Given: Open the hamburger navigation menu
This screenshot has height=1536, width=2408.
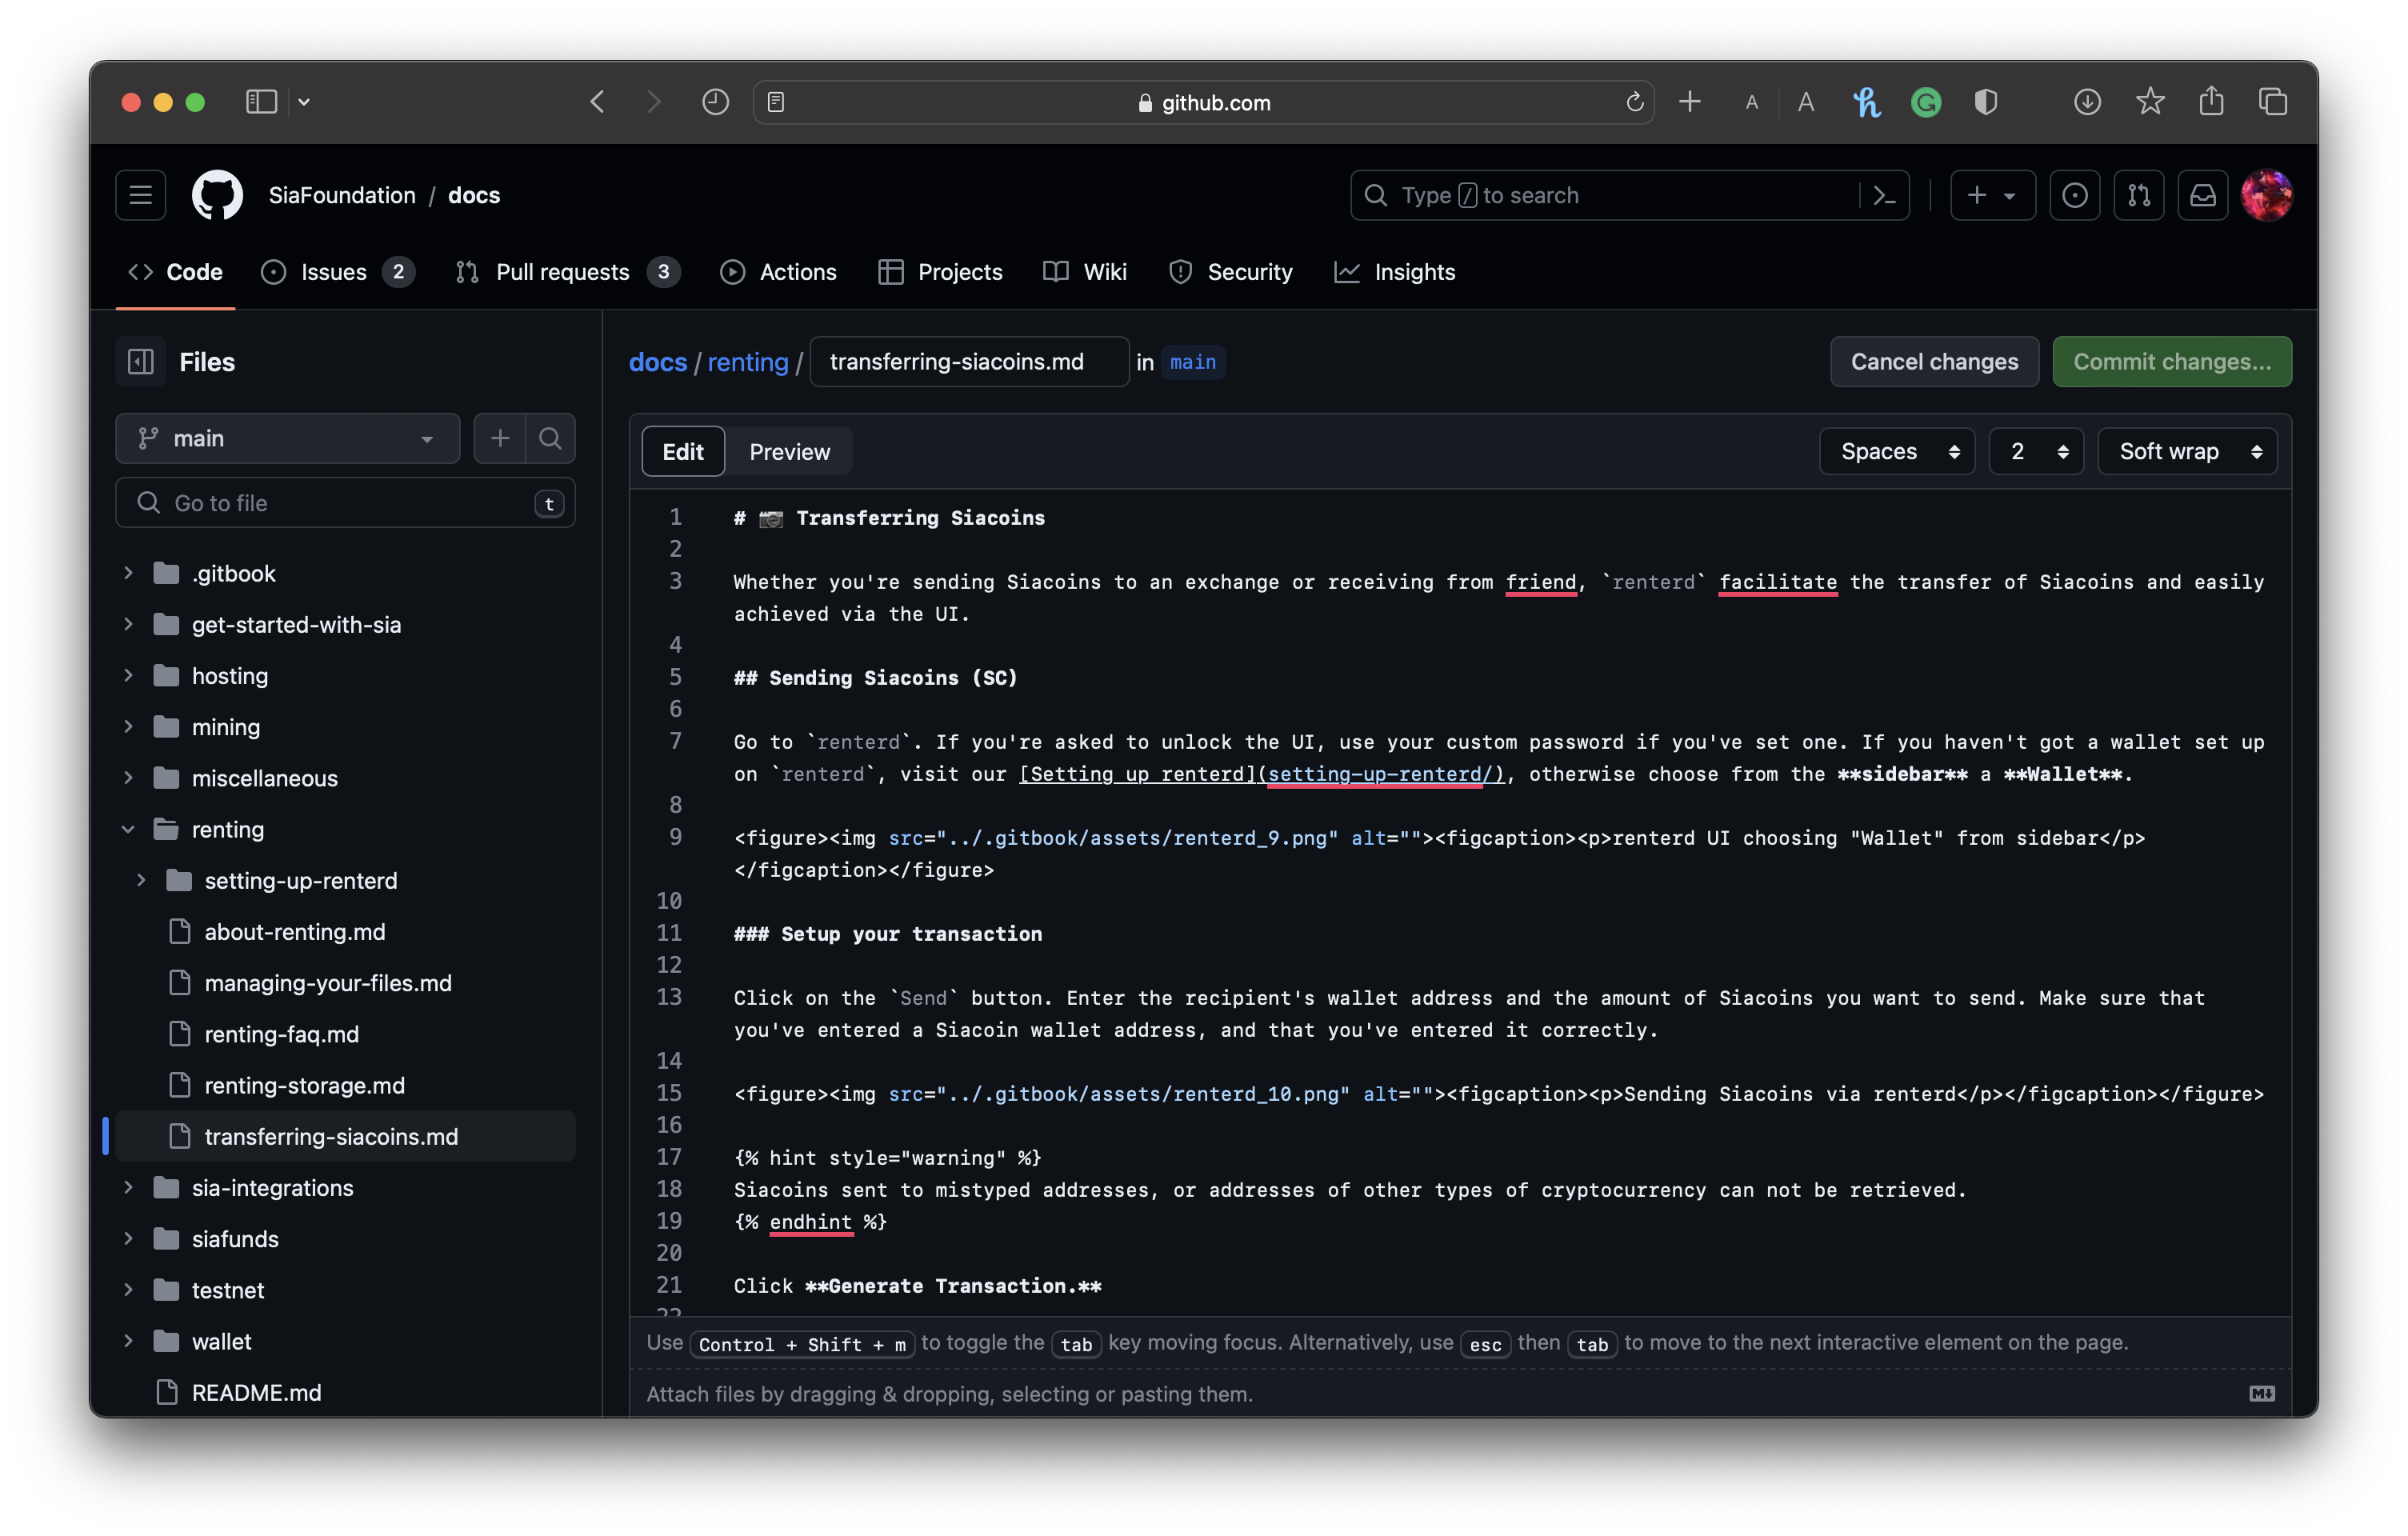Looking at the screenshot, I should pos(141,195).
